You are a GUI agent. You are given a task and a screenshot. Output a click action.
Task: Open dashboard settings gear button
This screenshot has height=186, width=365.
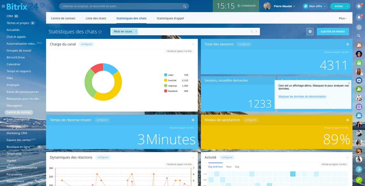pos(310,32)
